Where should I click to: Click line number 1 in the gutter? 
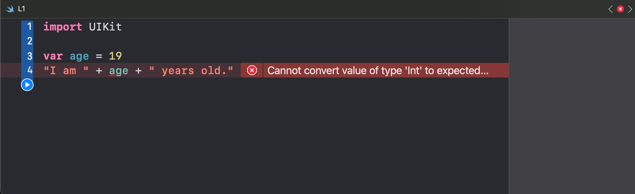pos(29,26)
